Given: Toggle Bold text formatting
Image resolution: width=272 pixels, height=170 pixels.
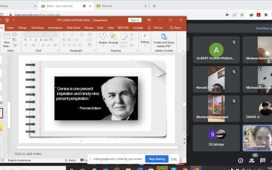Looking at the screenshot, I should click(x=26, y=40).
